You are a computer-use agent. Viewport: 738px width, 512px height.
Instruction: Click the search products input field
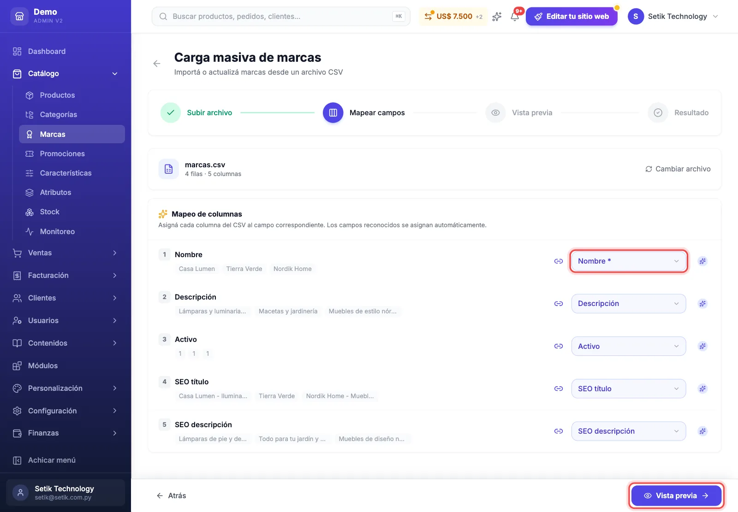point(281,17)
